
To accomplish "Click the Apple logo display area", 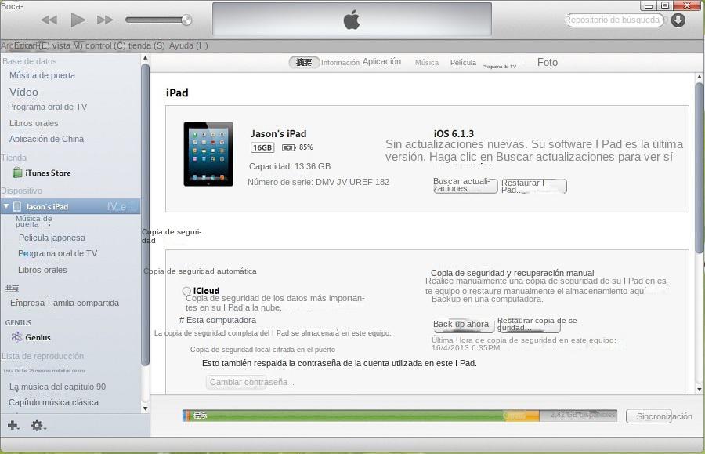I will pyautogui.click(x=352, y=20).
